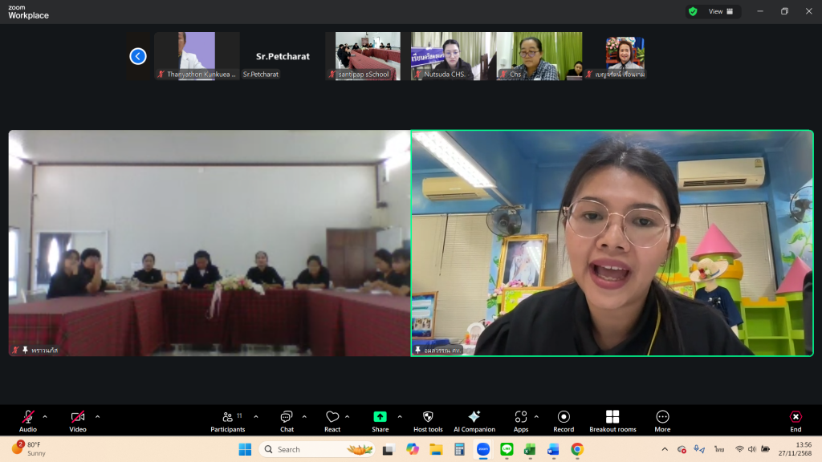This screenshot has width=822, height=462.
Task: Open the Chat panel
Action: pos(287,420)
